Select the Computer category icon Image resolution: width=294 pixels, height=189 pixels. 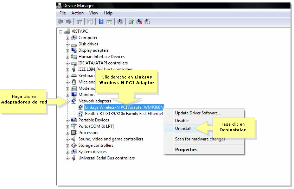click(x=74, y=38)
